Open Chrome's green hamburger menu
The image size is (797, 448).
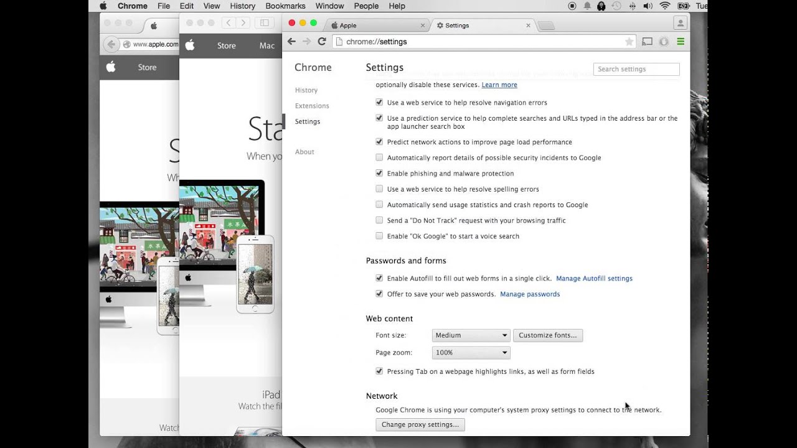pos(681,42)
